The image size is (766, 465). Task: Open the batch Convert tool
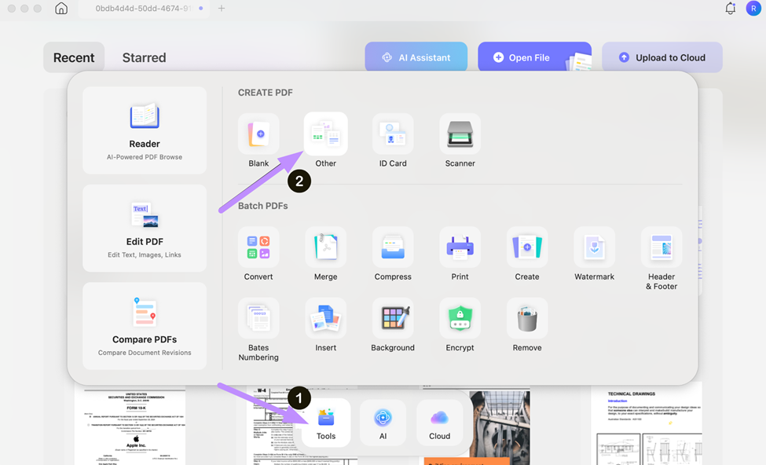[258, 247]
